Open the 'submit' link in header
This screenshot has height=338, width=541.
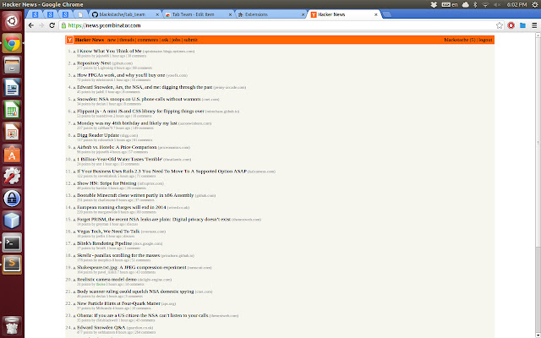pos(190,40)
